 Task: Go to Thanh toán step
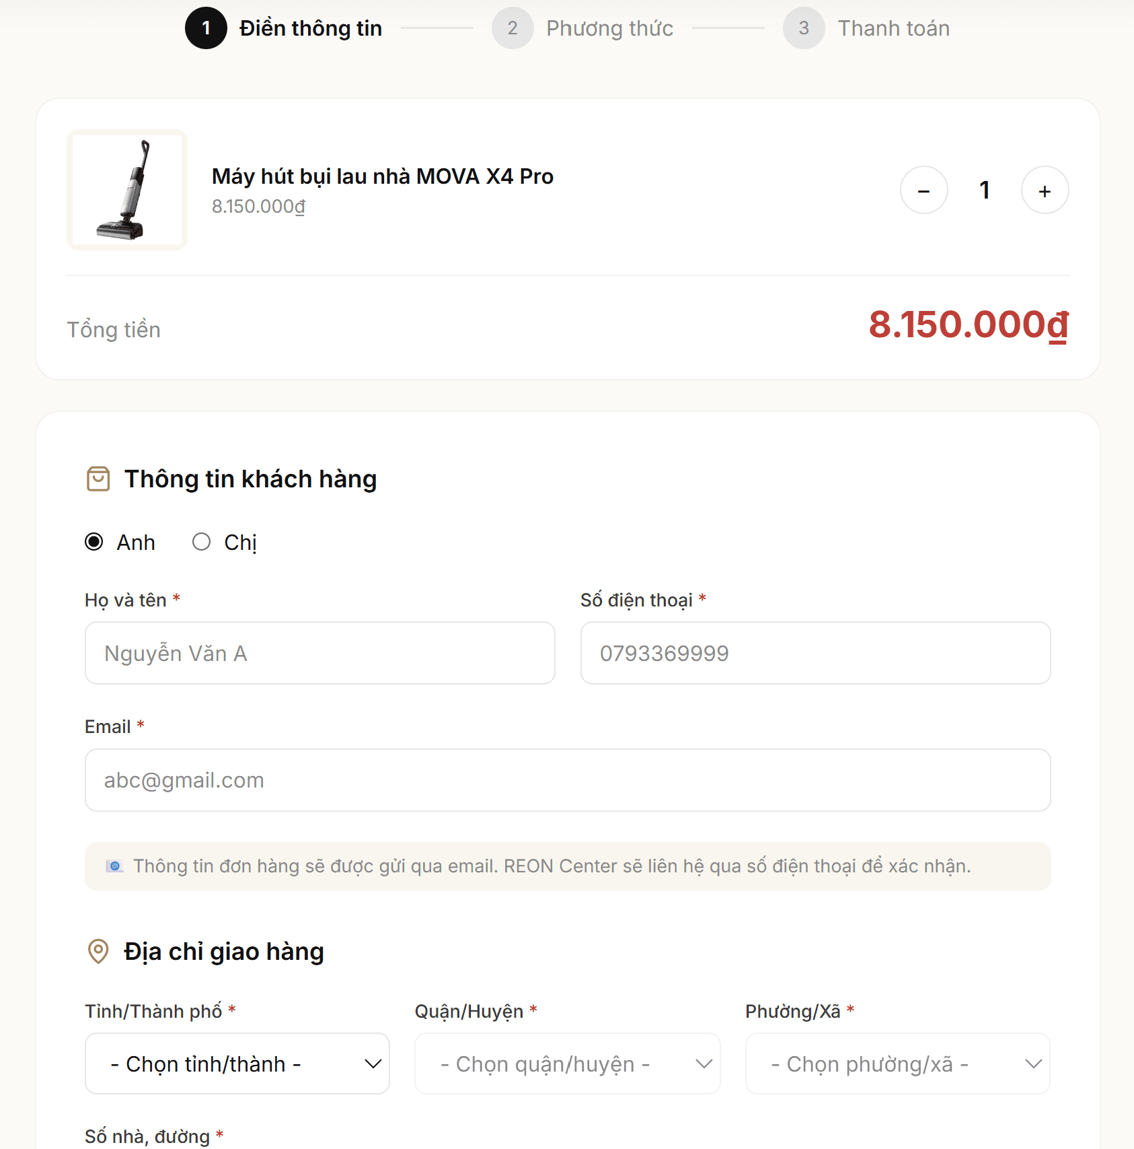[x=893, y=28]
